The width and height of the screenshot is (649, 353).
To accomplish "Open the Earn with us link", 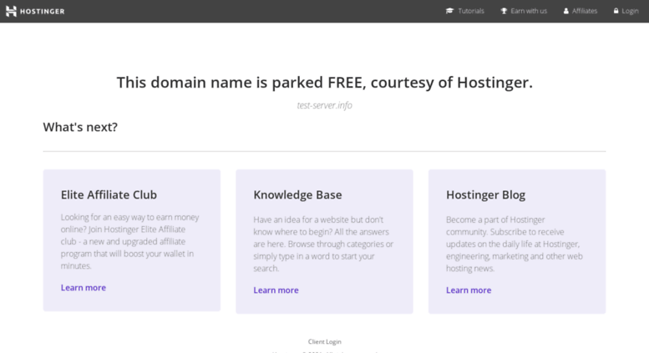I will click(529, 11).
